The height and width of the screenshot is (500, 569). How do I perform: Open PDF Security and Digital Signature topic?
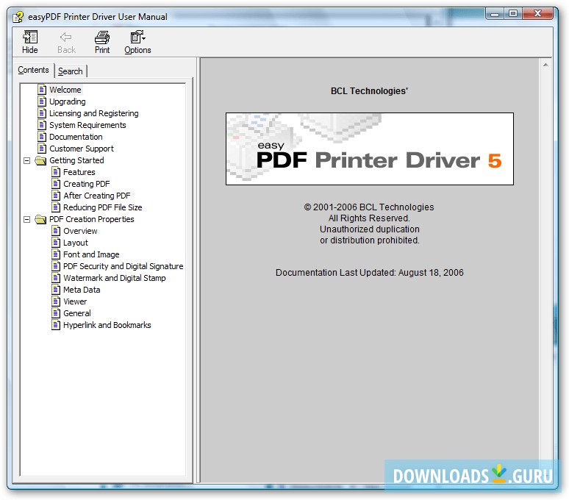tap(124, 266)
